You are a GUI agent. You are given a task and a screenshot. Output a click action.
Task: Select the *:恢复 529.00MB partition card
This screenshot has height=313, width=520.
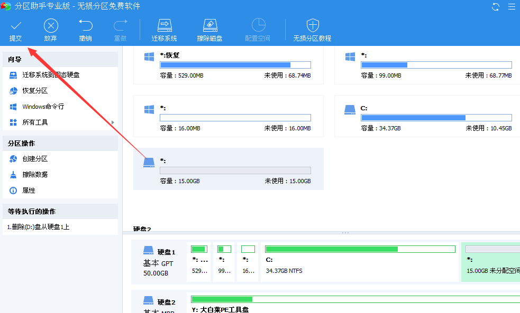pos(228,65)
